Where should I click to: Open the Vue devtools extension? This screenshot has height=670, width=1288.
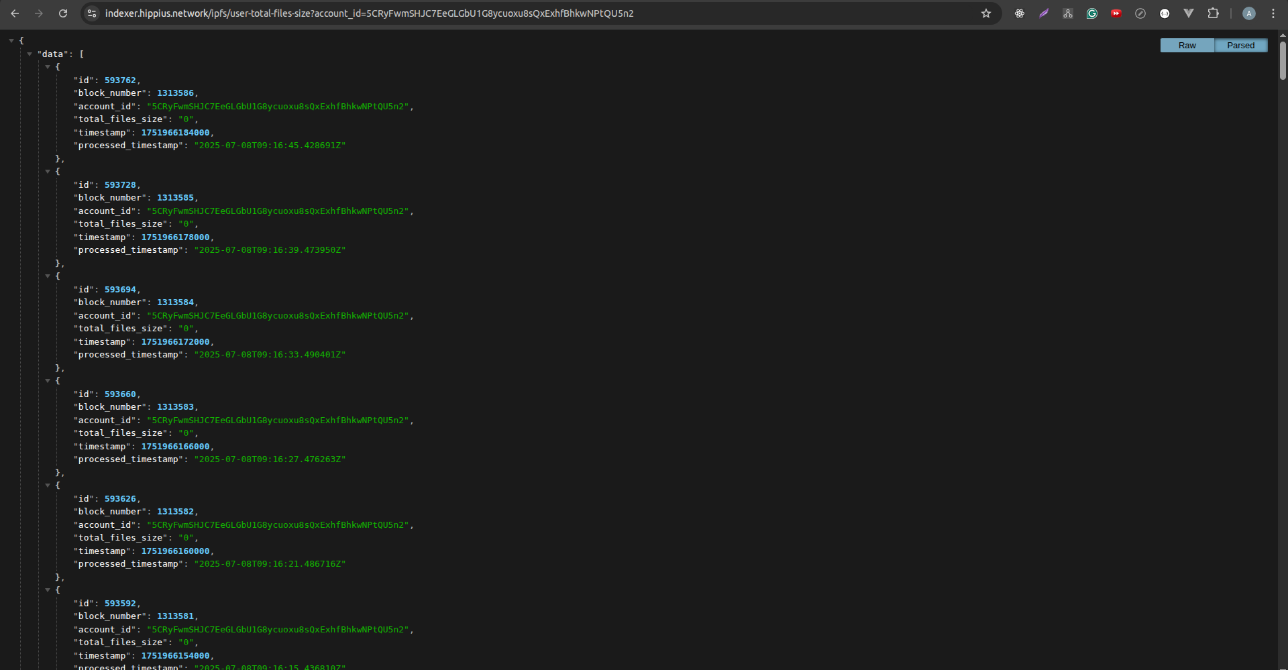1189,13
